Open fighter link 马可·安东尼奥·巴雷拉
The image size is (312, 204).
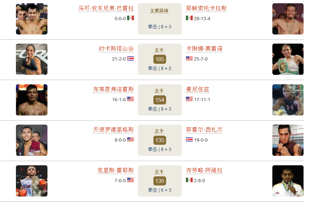pos(106,8)
